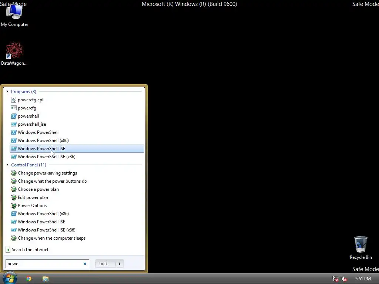
Task: Open Edit power plan
Action: click(x=77, y=197)
